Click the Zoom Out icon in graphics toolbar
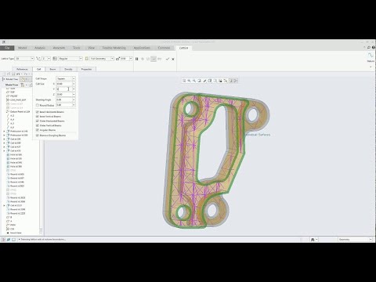This screenshot has height=282, width=376. [194, 81]
